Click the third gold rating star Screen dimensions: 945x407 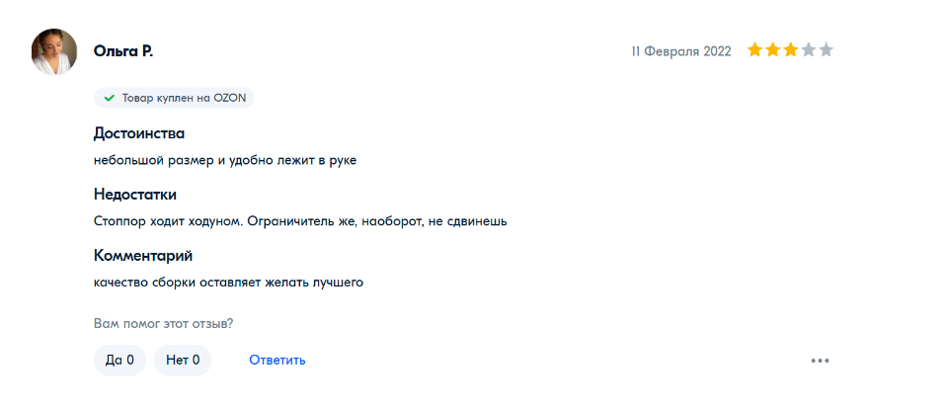click(x=791, y=50)
